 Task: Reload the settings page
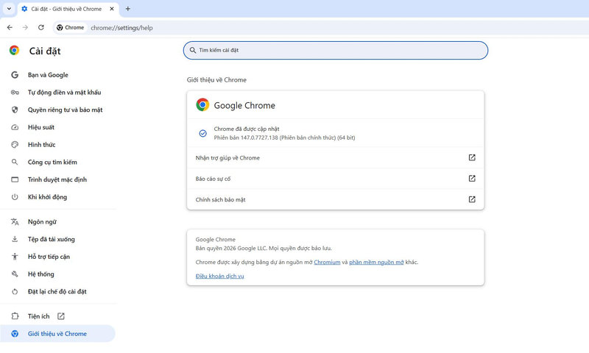click(41, 27)
